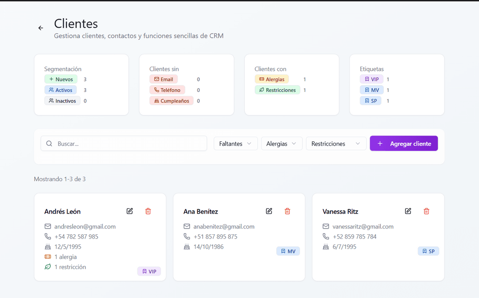This screenshot has width=479, height=298.
Task: Click the Agregar cliente button
Action: (403, 144)
